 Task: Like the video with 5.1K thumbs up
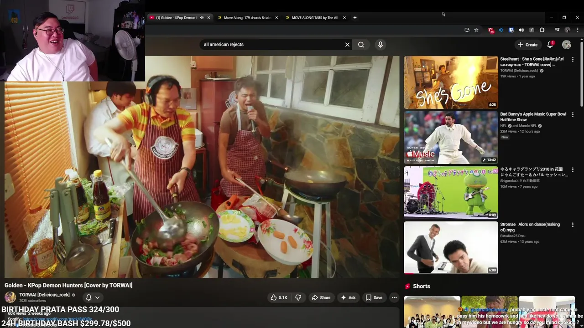click(279, 297)
